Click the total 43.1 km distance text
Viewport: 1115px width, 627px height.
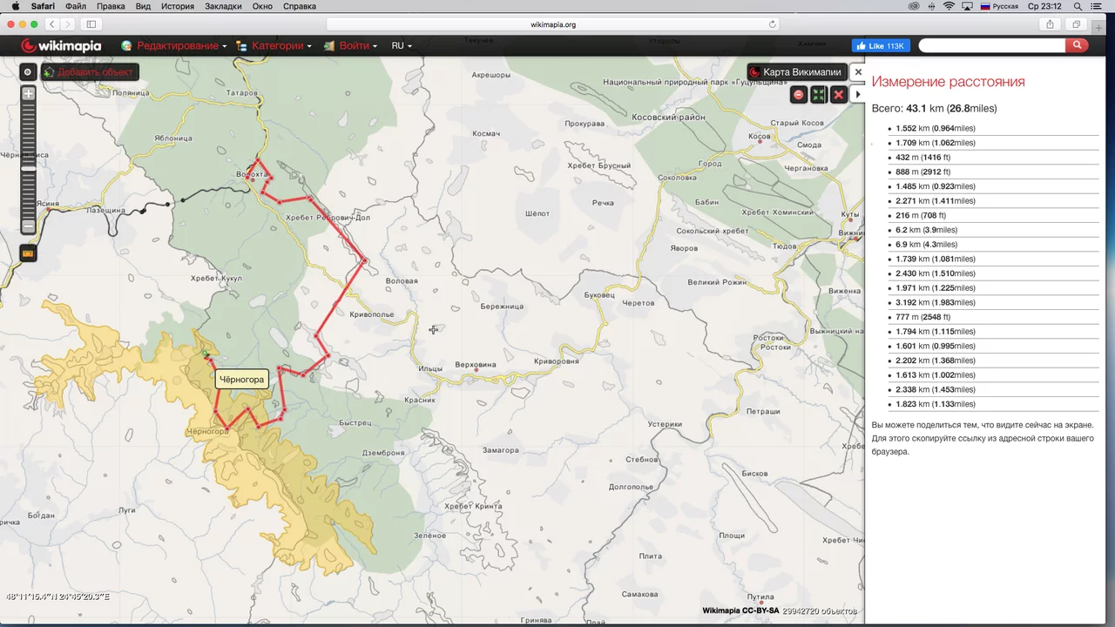coord(935,109)
